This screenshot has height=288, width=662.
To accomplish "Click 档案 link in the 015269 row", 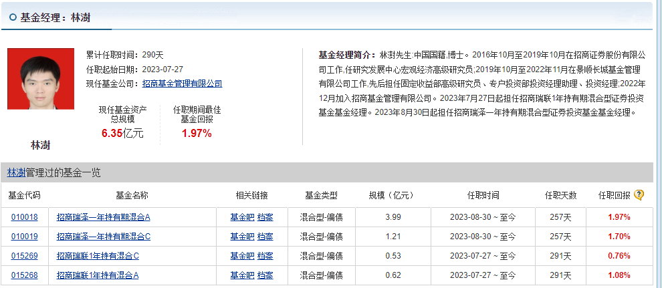I will tap(265, 256).
